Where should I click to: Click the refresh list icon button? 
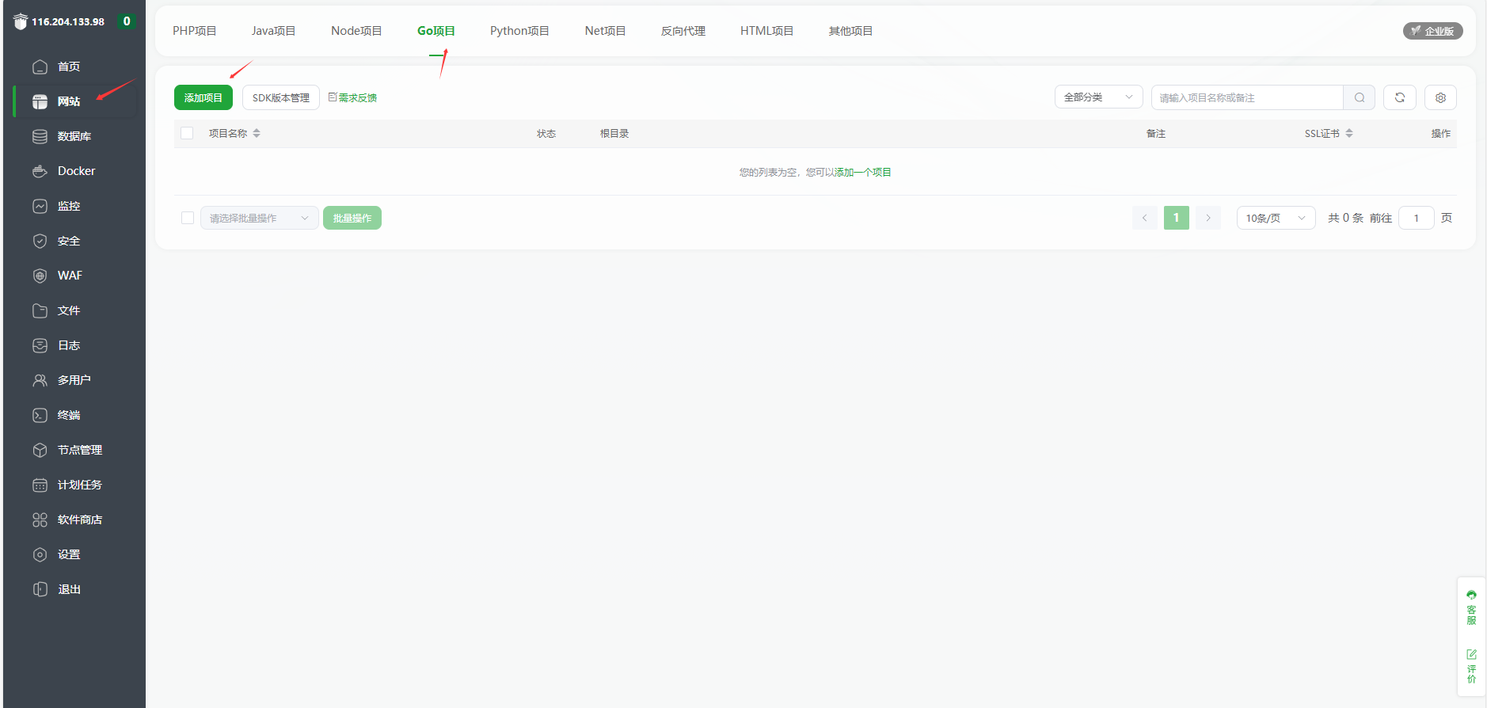pyautogui.click(x=1399, y=97)
